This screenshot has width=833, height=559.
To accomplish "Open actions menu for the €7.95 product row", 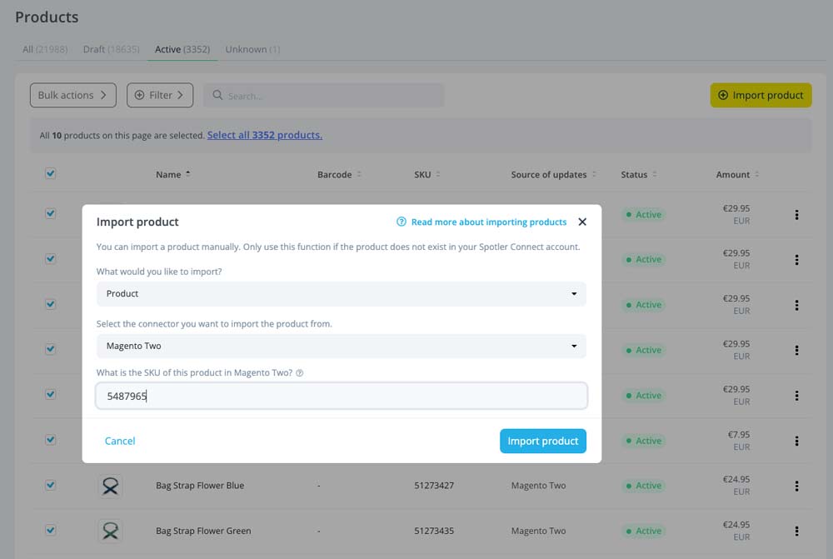I will click(x=796, y=441).
